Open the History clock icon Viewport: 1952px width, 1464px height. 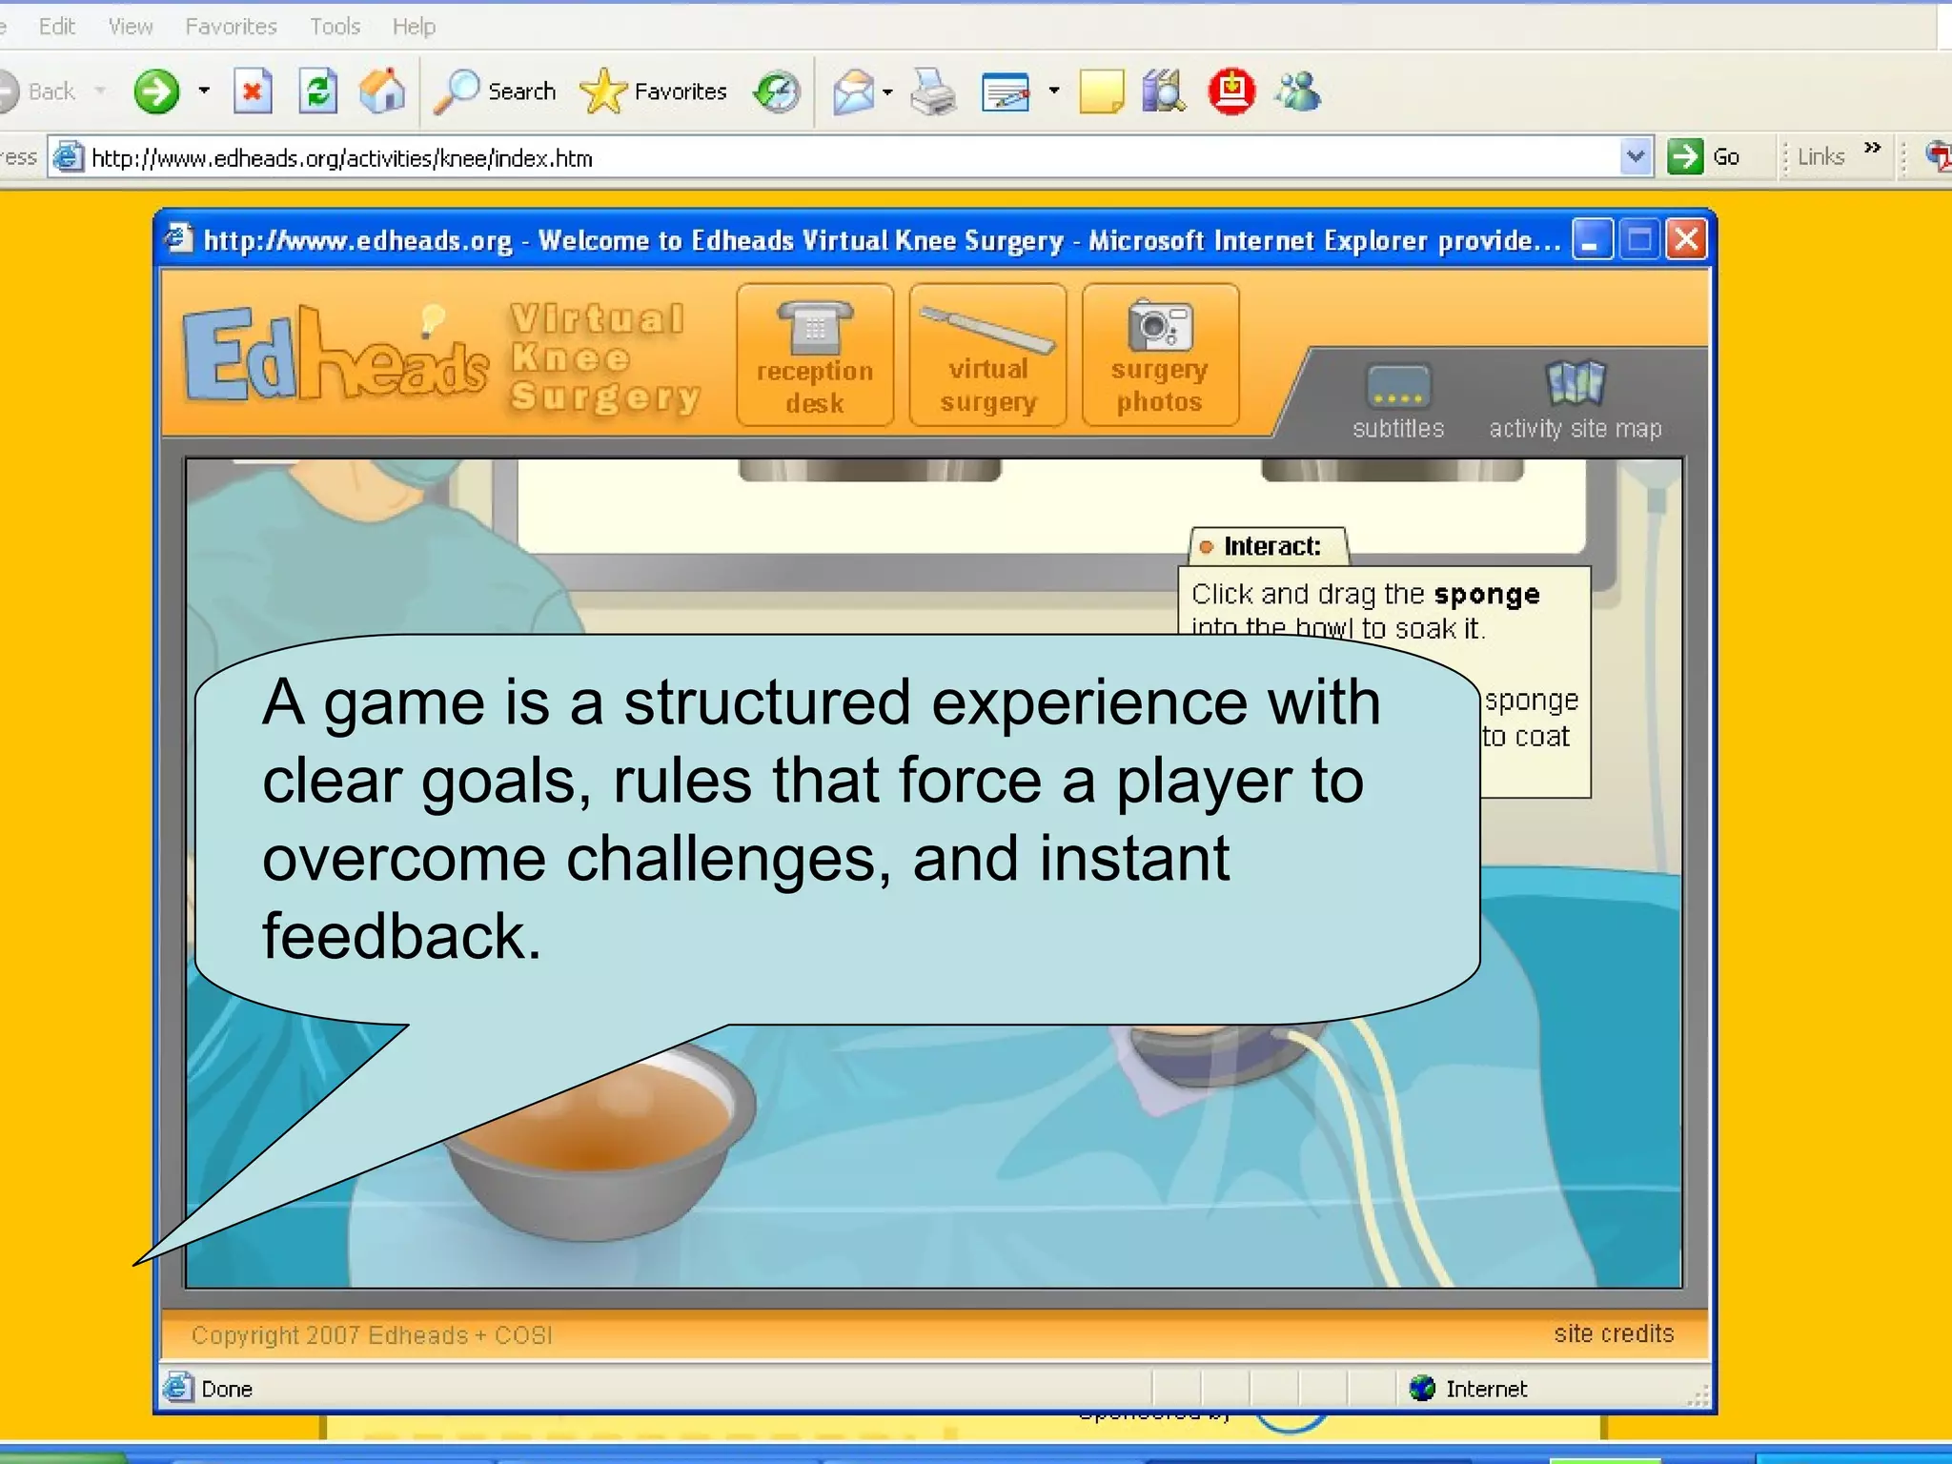tap(777, 91)
